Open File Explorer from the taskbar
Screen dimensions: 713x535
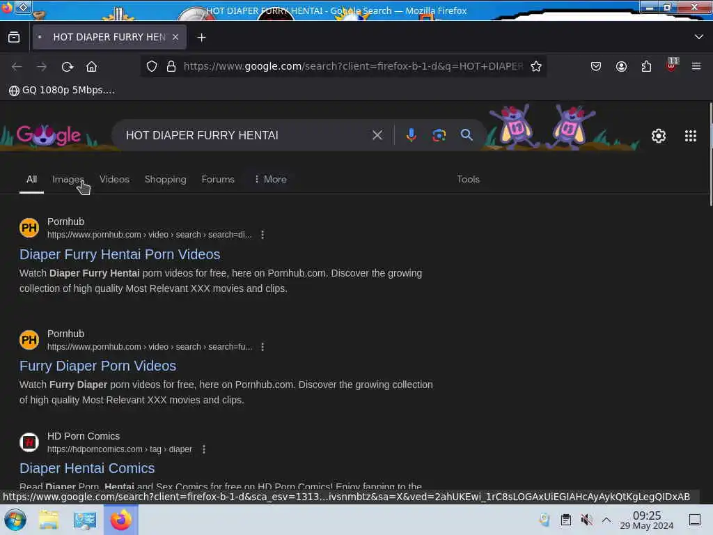pos(49,520)
